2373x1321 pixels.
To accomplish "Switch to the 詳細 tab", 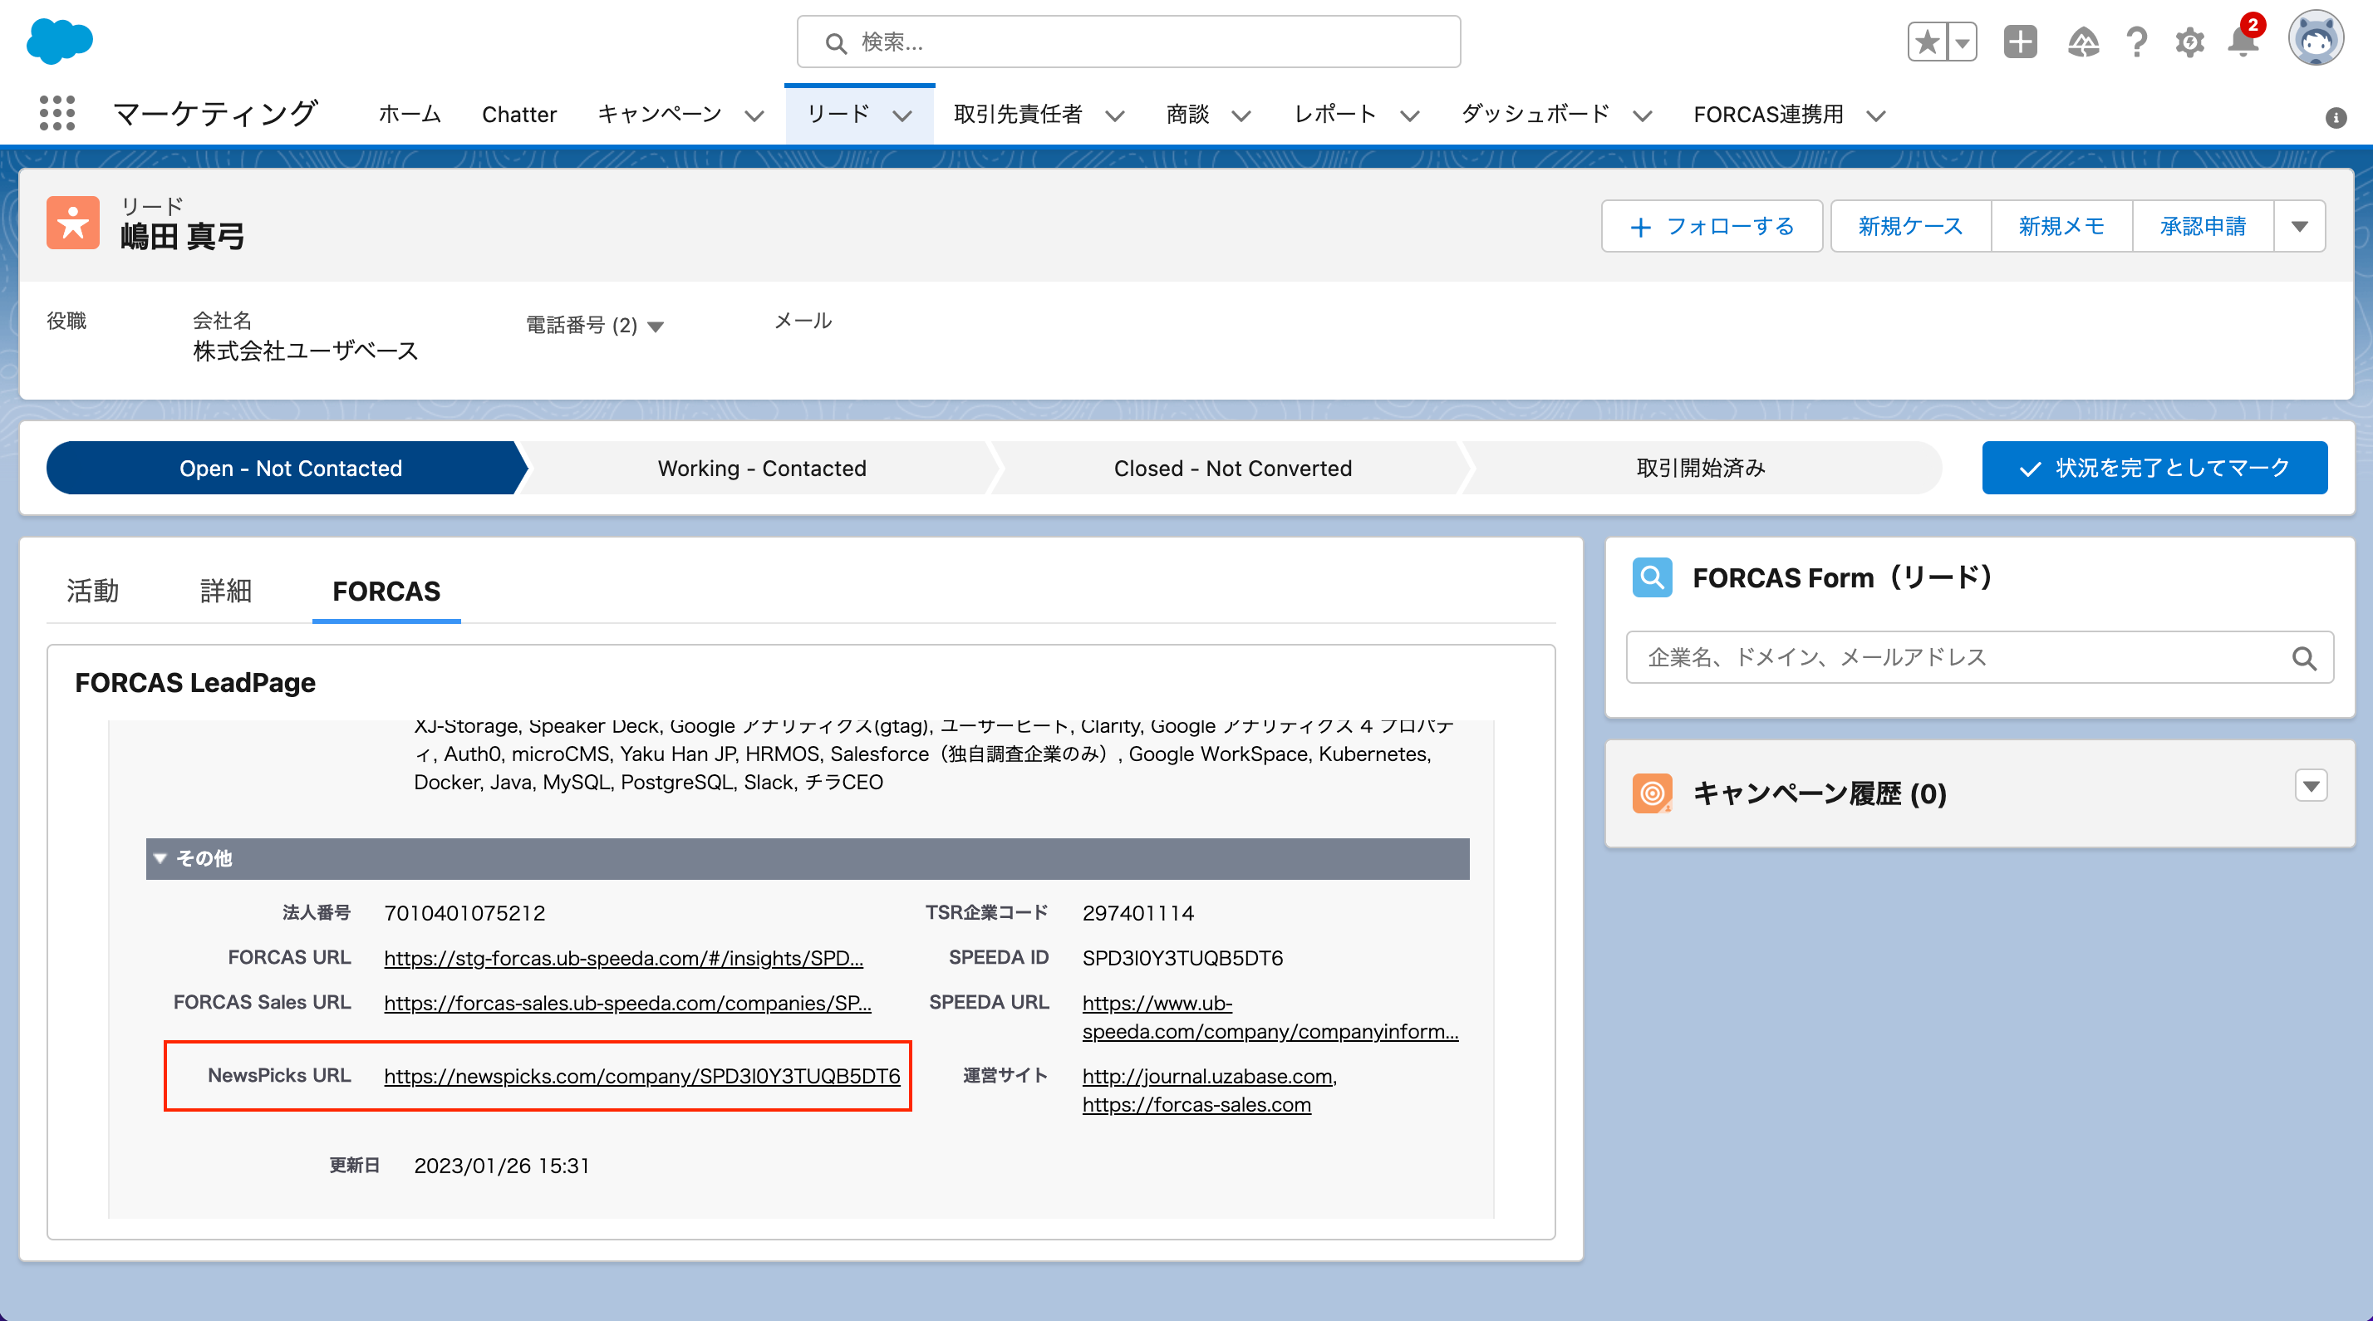I will point(226,592).
